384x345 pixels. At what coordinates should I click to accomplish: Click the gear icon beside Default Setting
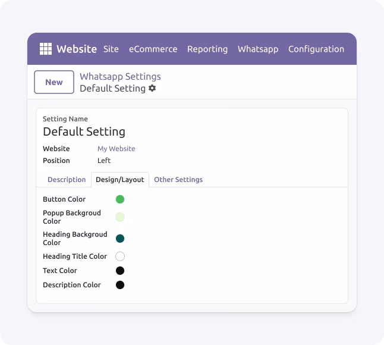152,88
